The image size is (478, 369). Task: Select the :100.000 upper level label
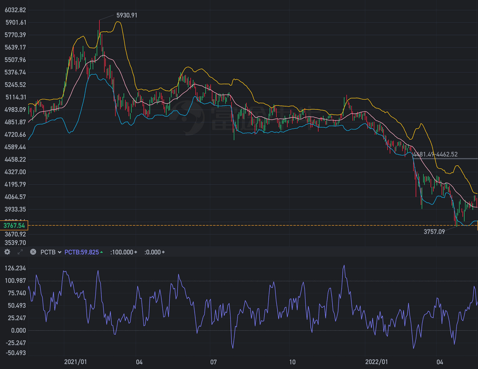[122, 252]
